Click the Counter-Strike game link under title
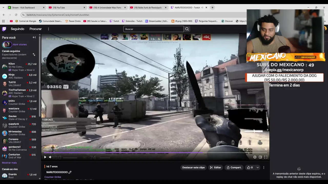Screen dimensions: 328x184 click(53, 177)
